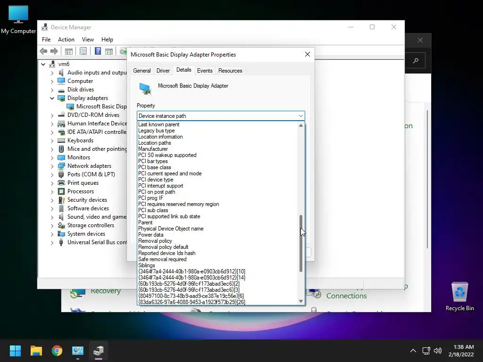Switch to the Events tab
The image size is (483, 362).
(x=205, y=71)
